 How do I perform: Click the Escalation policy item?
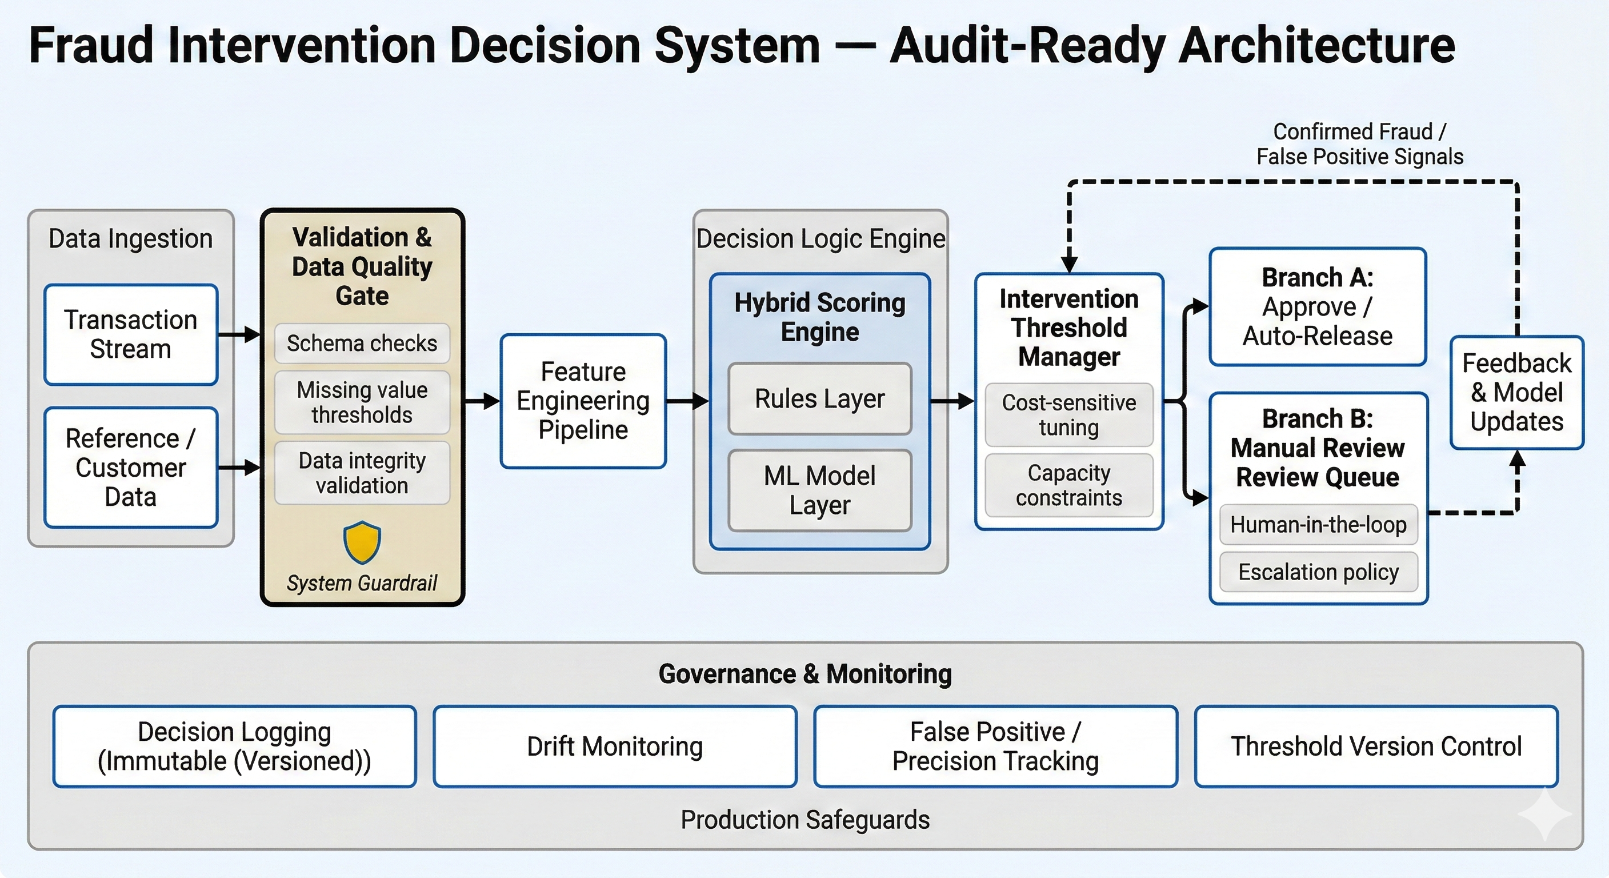[1319, 572]
